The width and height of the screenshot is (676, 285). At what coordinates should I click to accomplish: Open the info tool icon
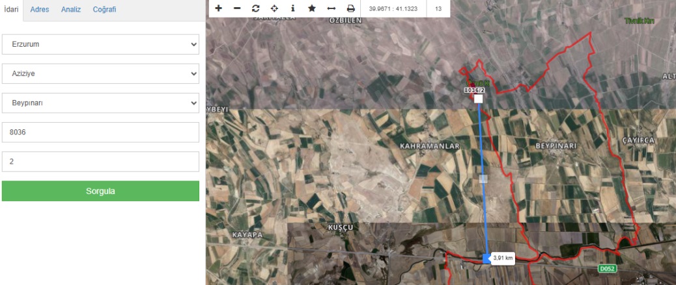point(293,8)
